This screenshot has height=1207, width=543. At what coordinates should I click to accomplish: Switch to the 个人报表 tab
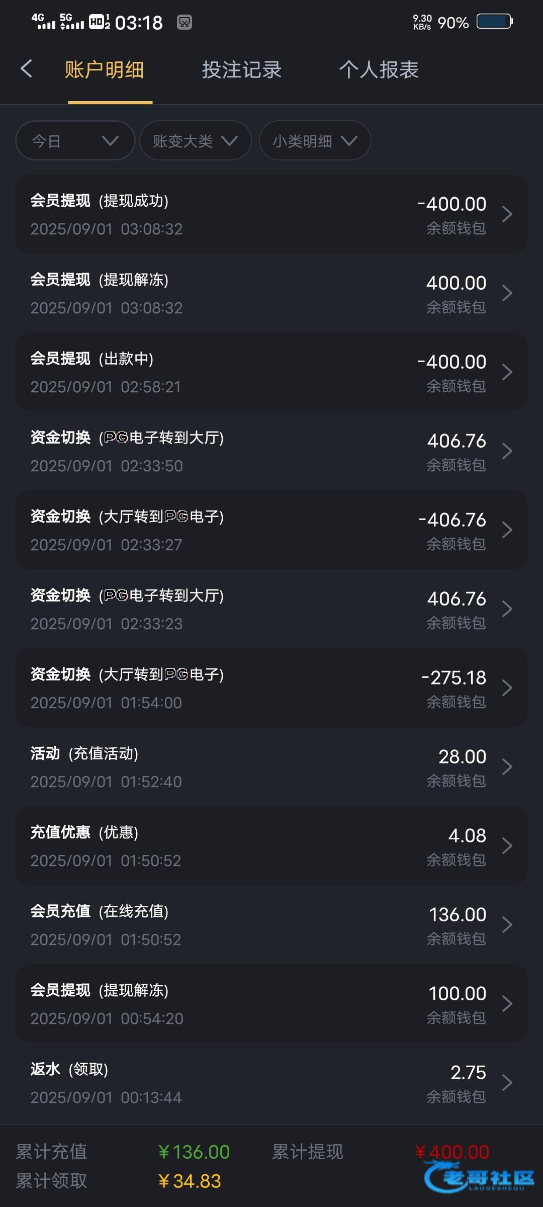click(379, 70)
